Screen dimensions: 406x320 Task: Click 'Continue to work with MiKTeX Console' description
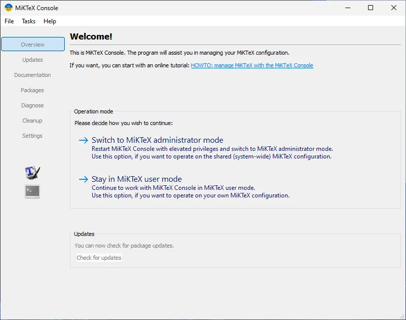click(174, 188)
